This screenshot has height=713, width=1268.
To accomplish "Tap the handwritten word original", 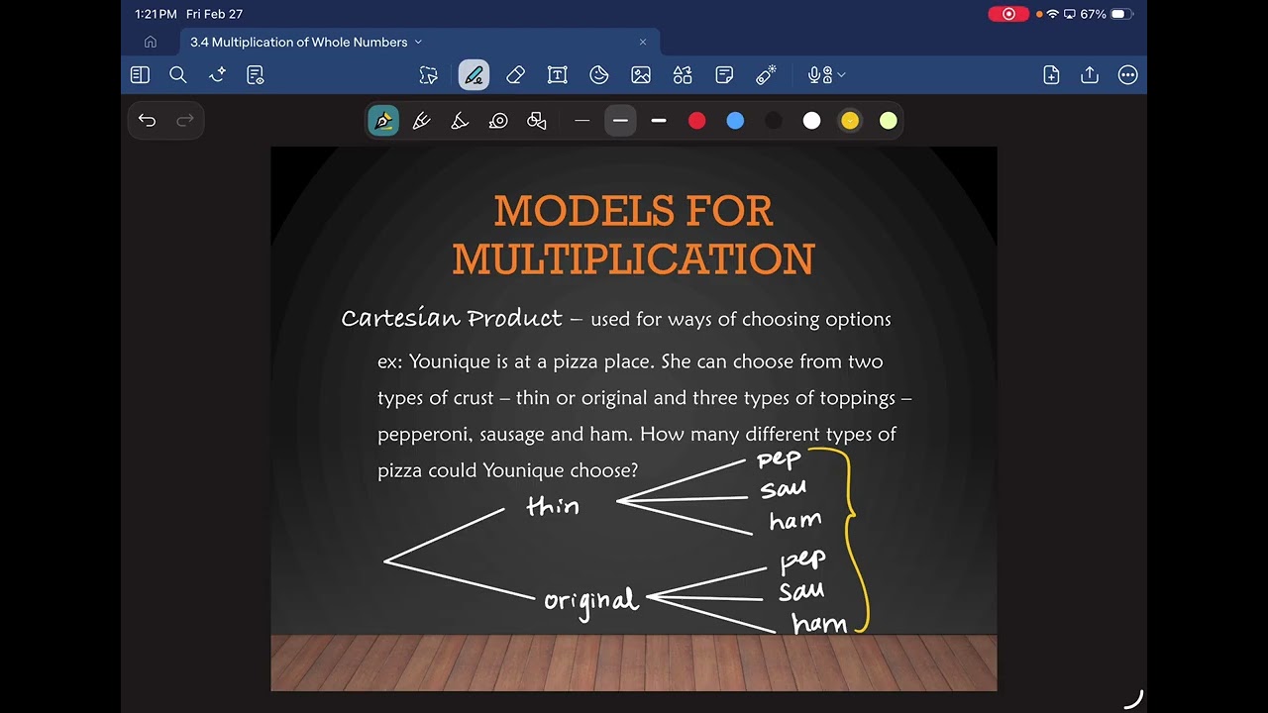I will [x=591, y=602].
